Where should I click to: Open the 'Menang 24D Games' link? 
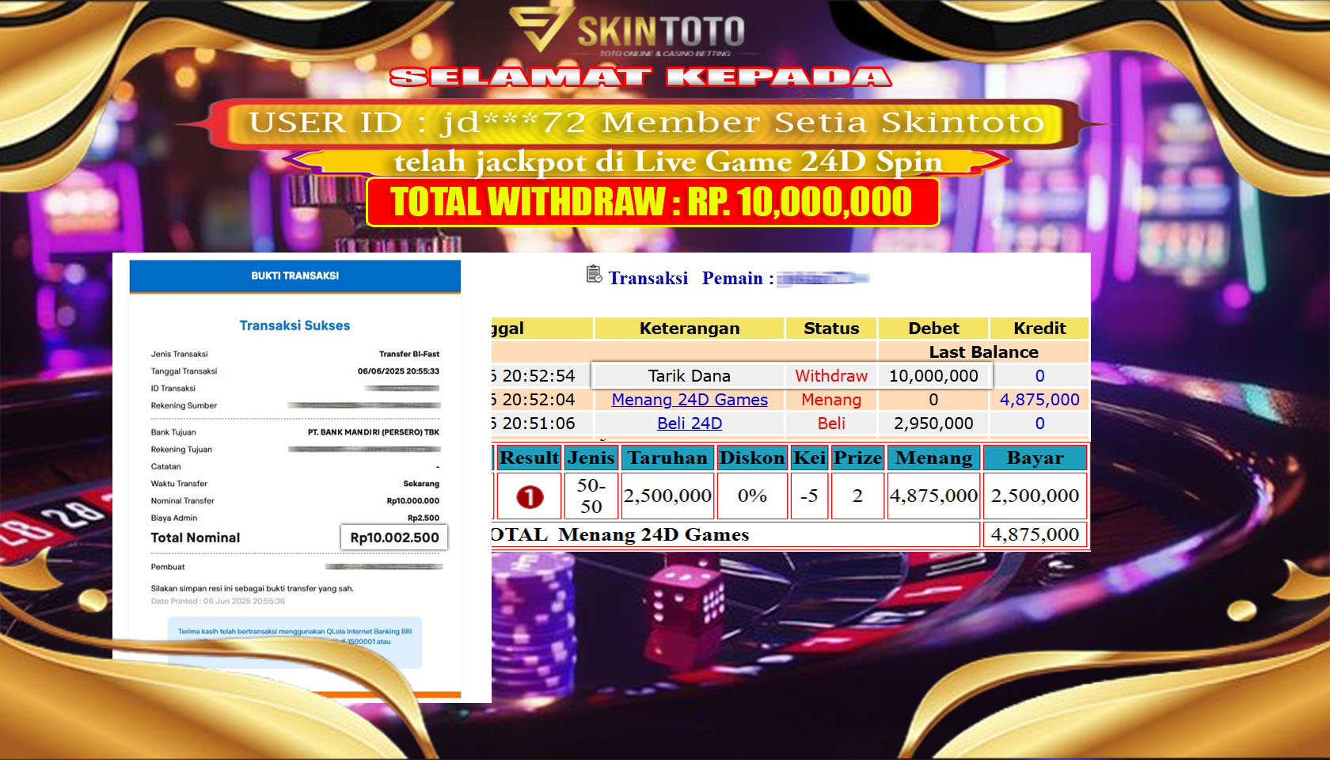(690, 400)
